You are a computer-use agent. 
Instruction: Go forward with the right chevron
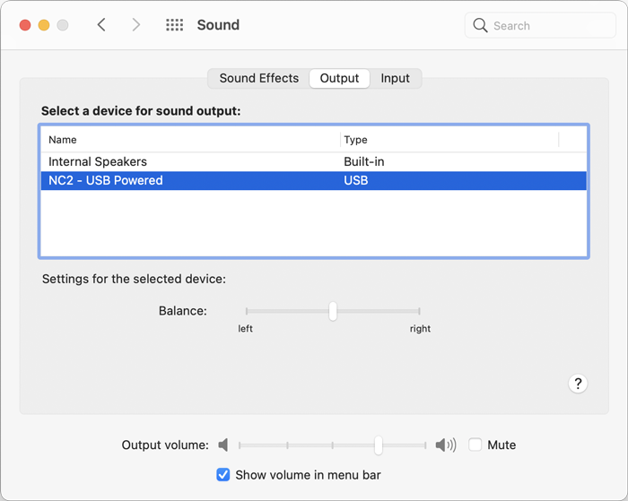(136, 25)
